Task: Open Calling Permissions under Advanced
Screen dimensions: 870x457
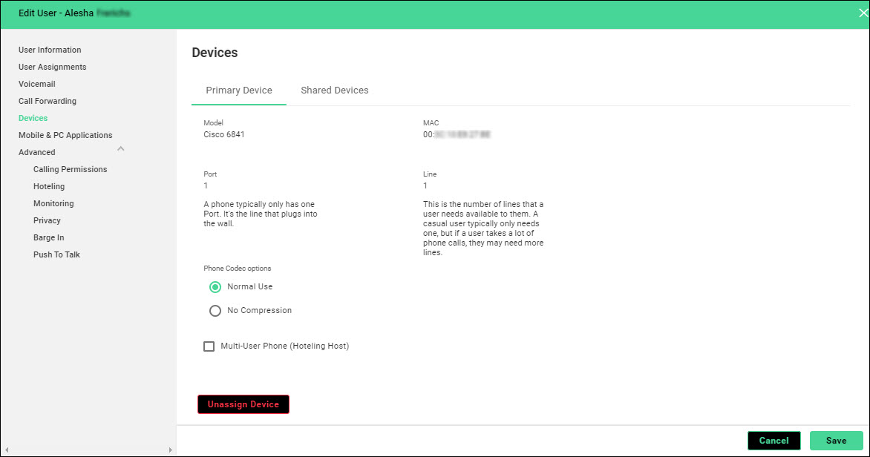Action: (x=70, y=169)
